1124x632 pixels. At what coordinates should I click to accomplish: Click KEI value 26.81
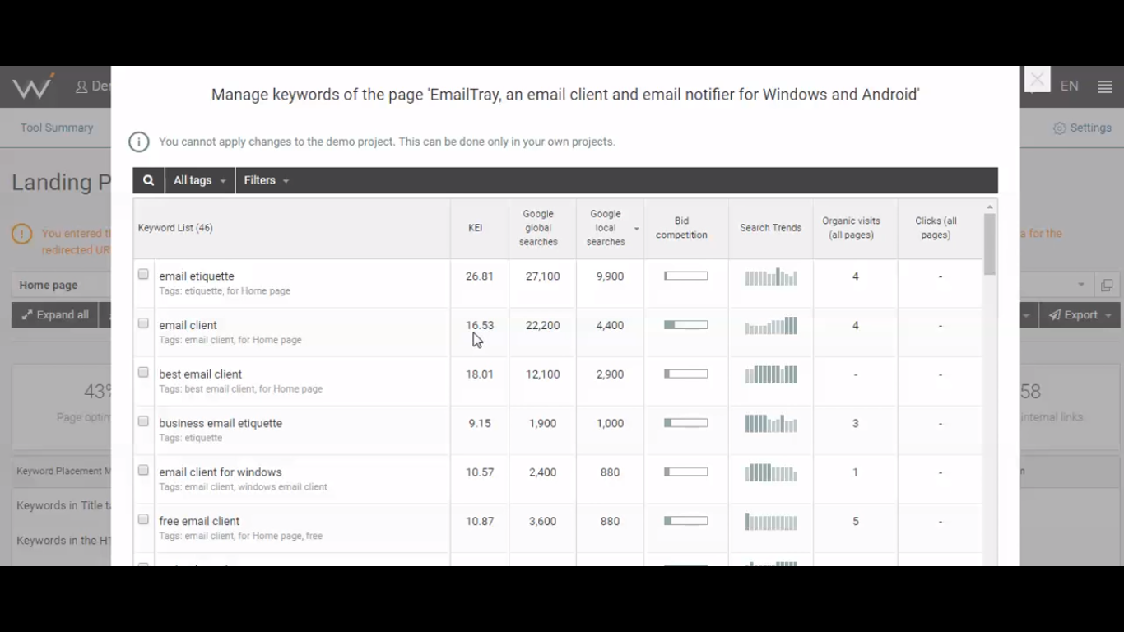pyautogui.click(x=480, y=276)
